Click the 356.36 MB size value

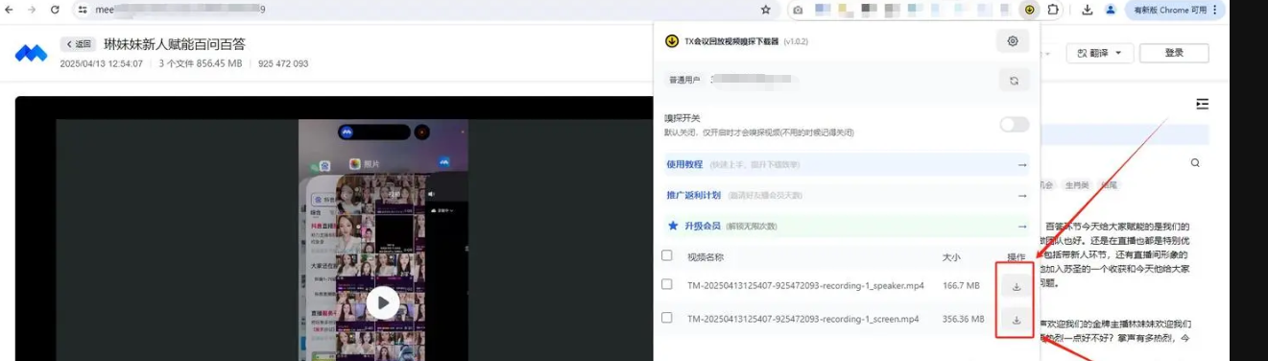pyautogui.click(x=963, y=318)
